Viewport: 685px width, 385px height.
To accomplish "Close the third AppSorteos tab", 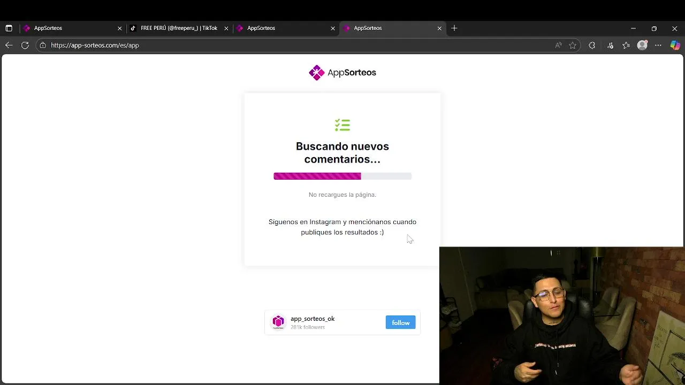I will pos(333,28).
